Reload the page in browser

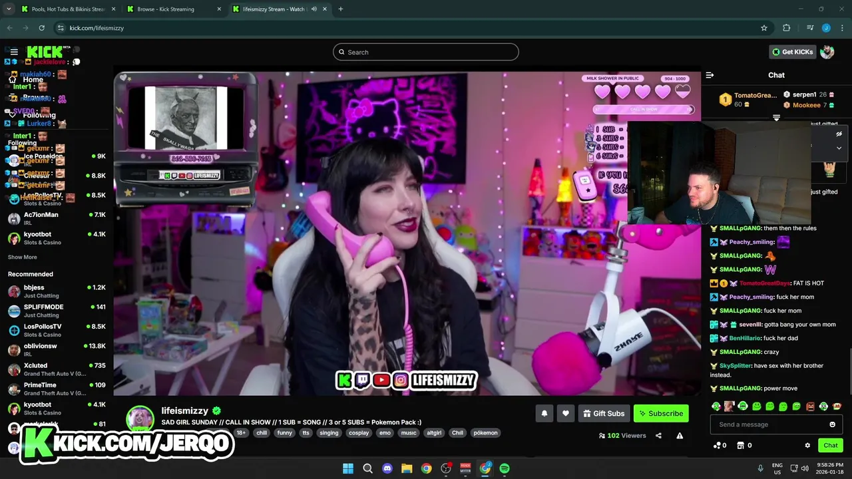click(x=41, y=28)
